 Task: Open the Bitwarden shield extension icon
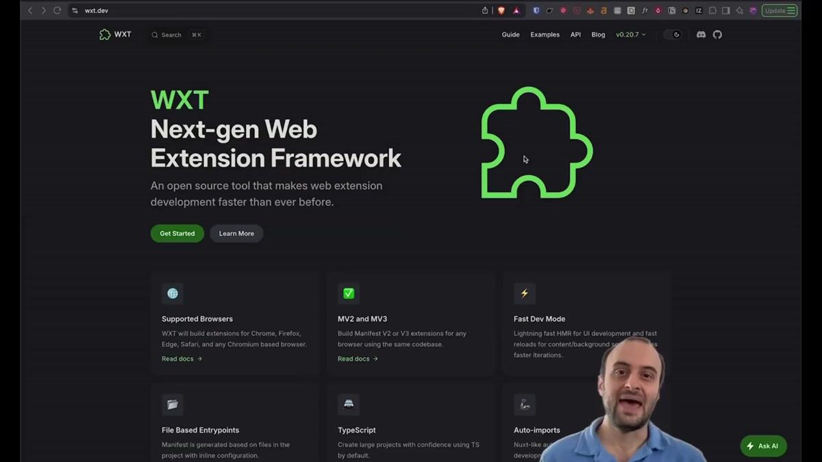(536, 10)
